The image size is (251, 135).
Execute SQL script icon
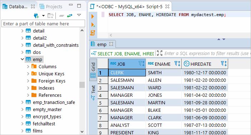(x=93, y=33)
